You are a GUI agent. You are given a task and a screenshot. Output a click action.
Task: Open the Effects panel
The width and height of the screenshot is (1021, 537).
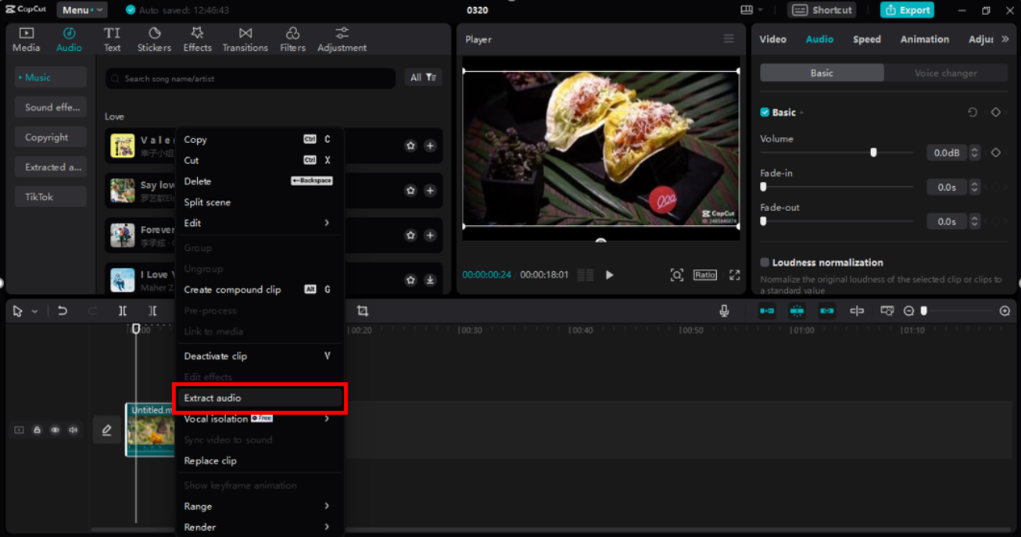pyautogui.click(x=197, y=39)
